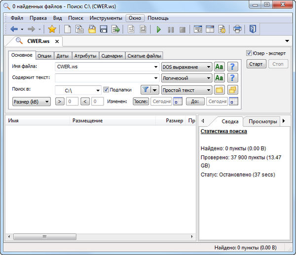Open the Логический dropdown
Viewport: 296px width, 255px height.
[187, 78]
